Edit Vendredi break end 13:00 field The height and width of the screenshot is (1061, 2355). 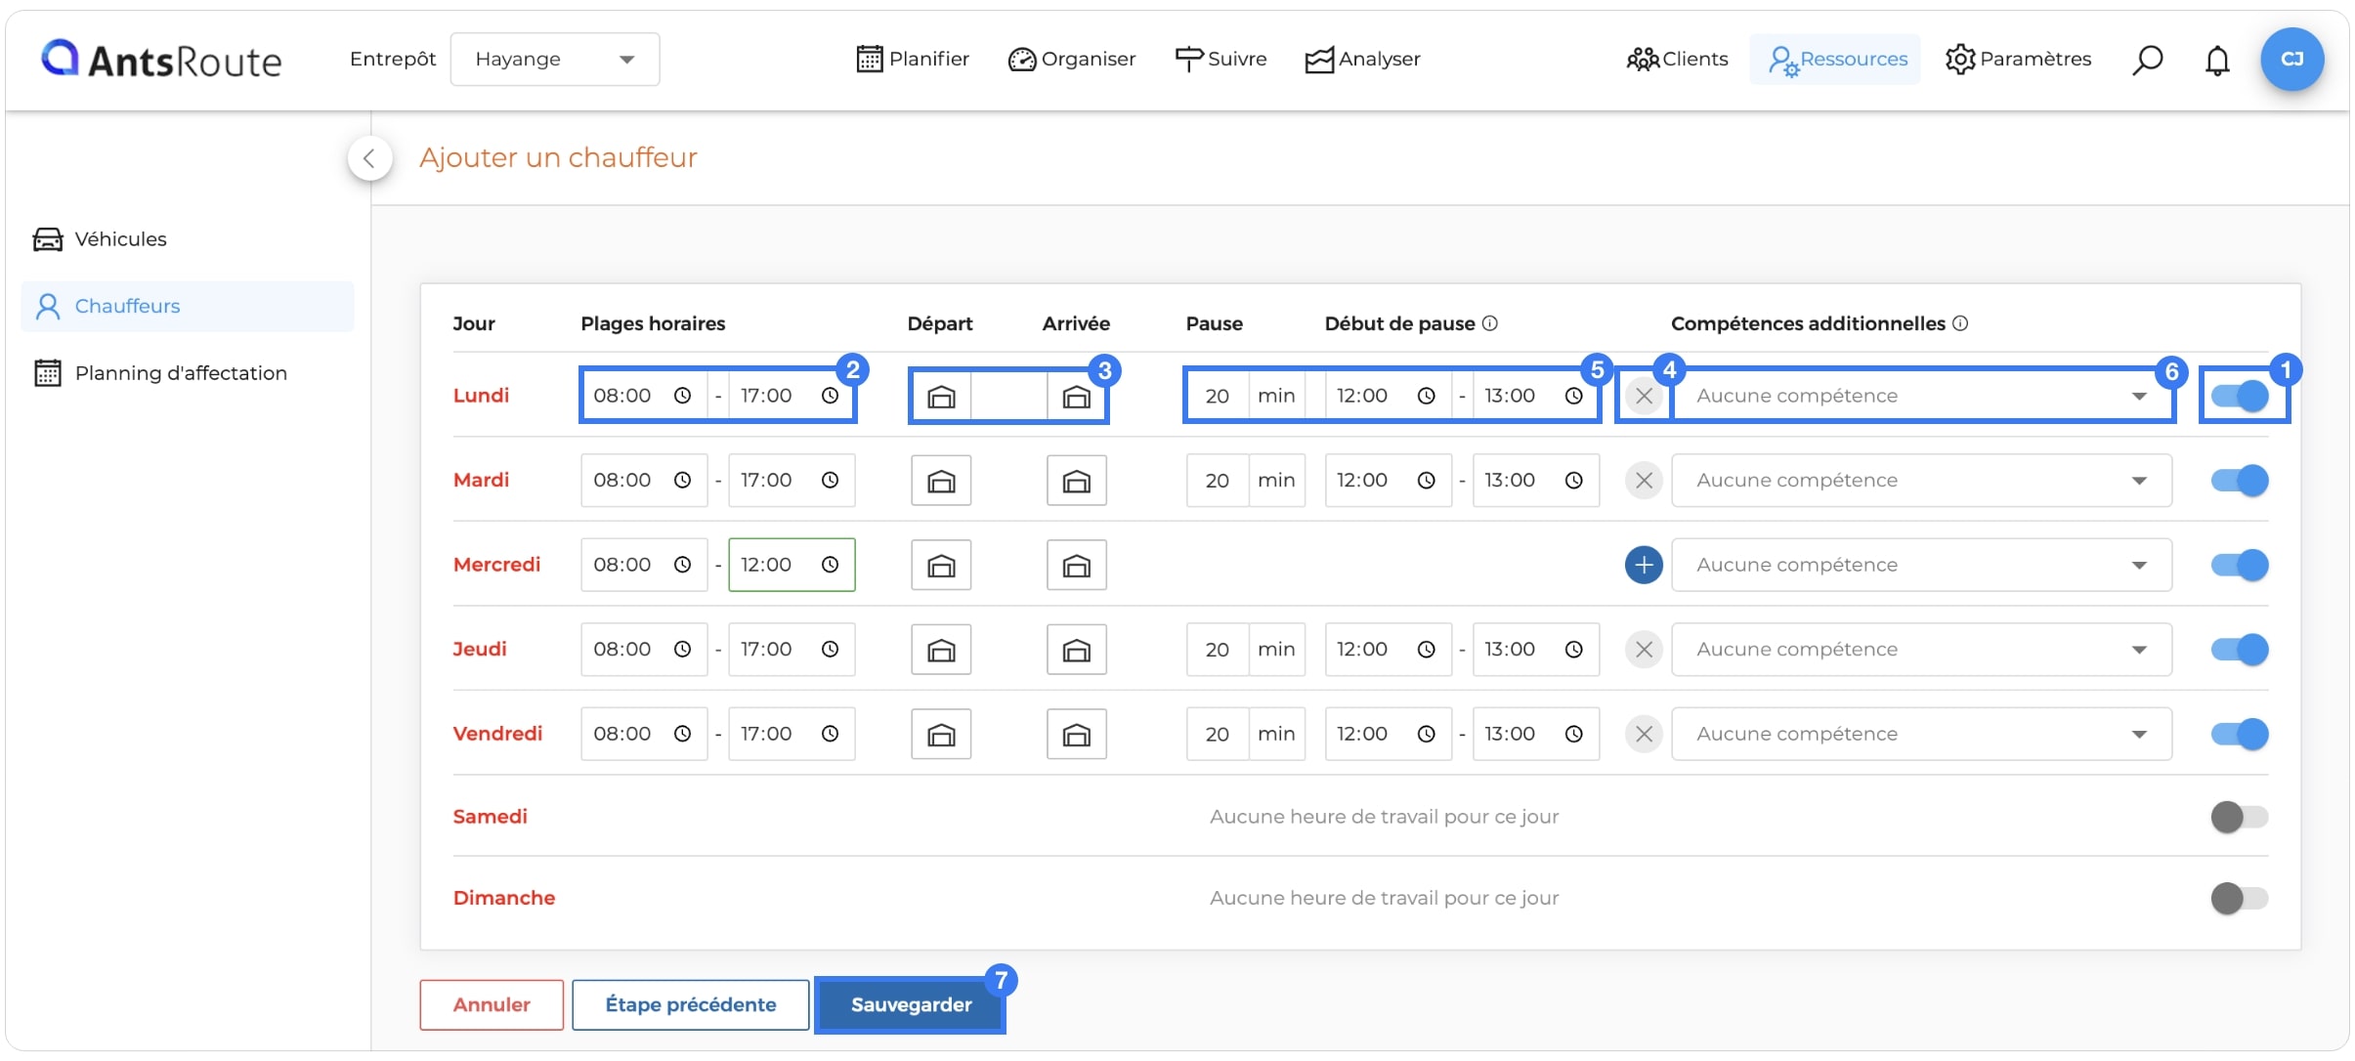coord(1536,734)
